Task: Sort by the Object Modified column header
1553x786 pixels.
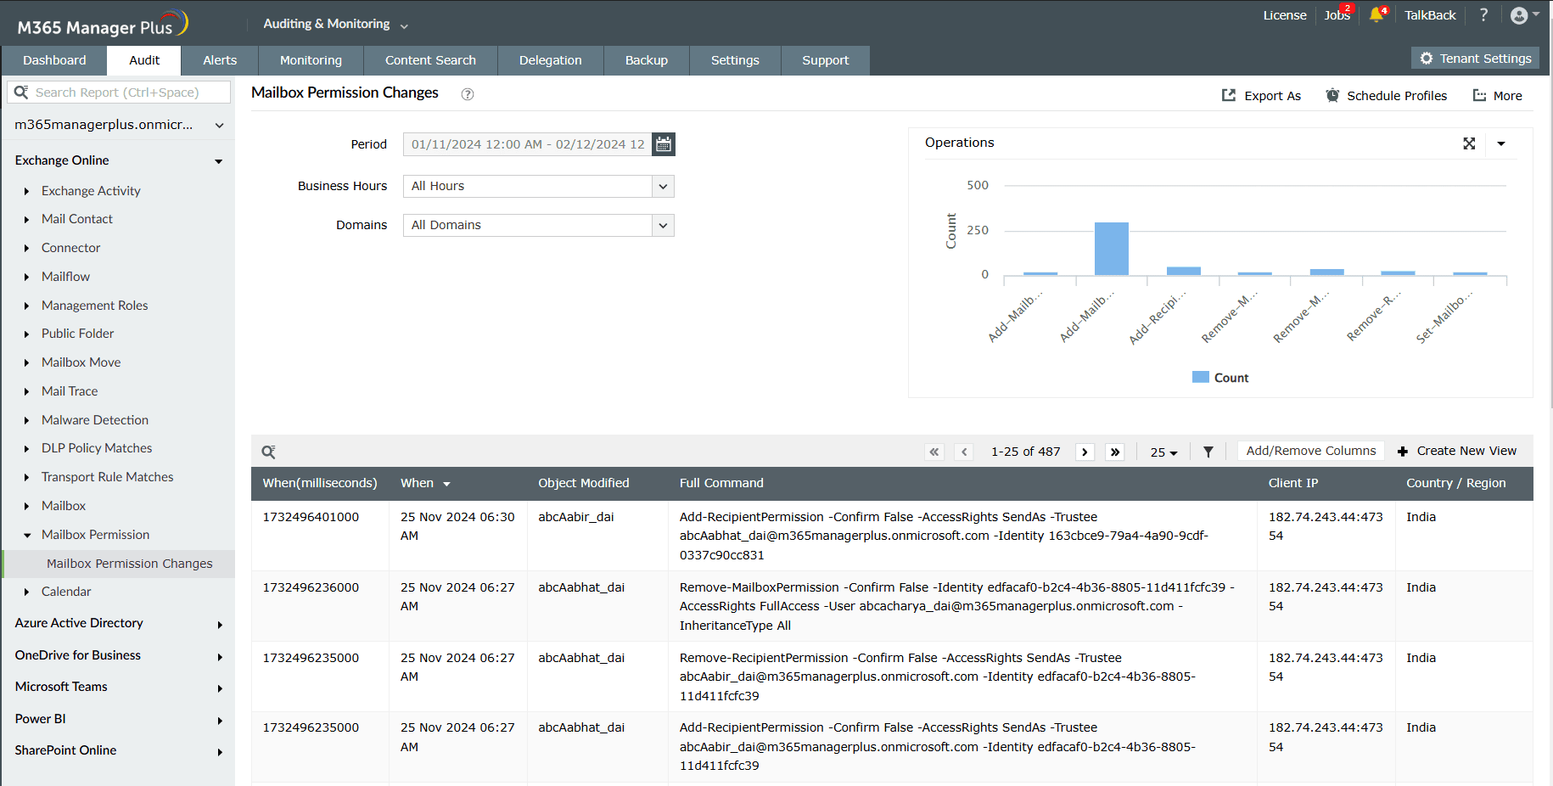Action: point(584,483)
